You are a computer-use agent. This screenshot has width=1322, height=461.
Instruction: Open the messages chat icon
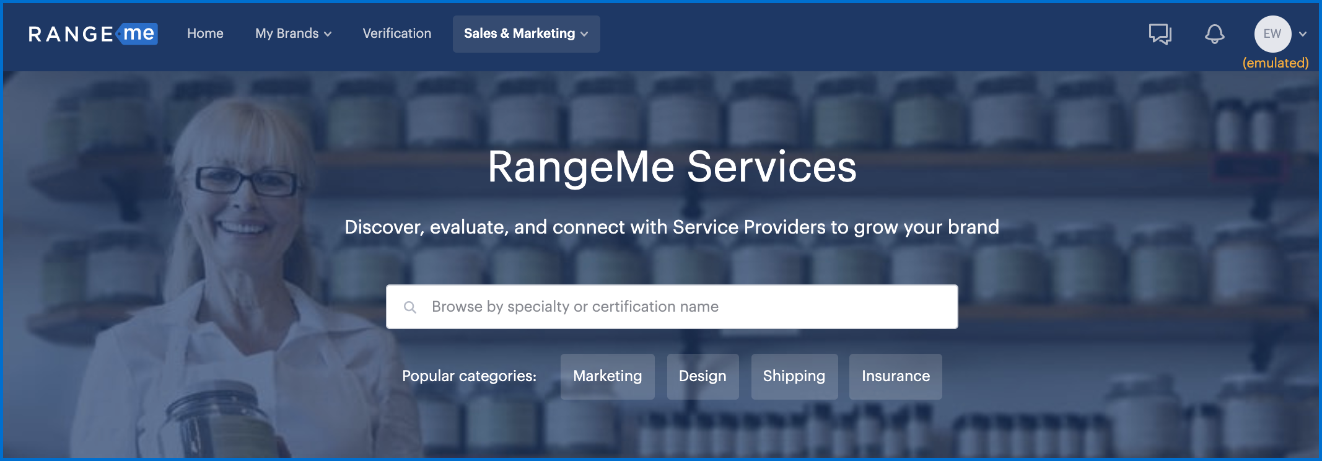pos(1160,34)
